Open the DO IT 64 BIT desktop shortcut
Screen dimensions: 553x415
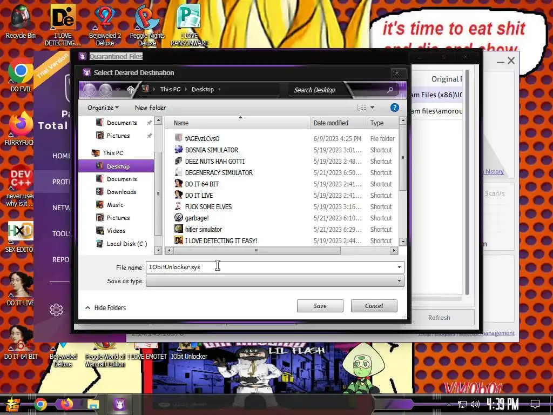(21, 342)
